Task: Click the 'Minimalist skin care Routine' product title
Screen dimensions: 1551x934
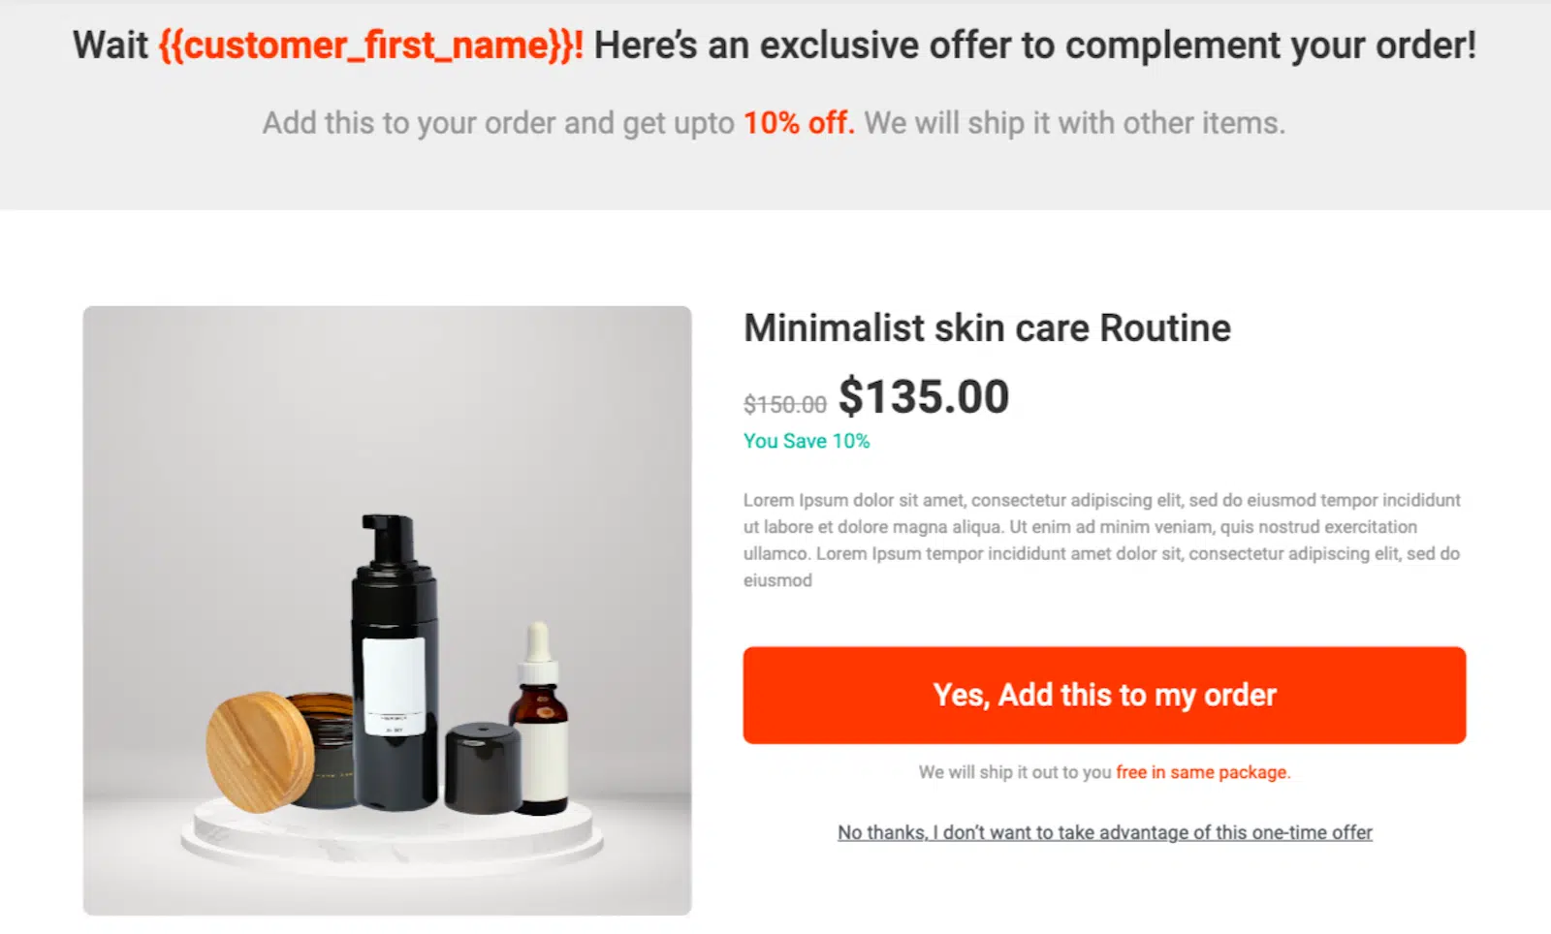Action: (987, 328)
